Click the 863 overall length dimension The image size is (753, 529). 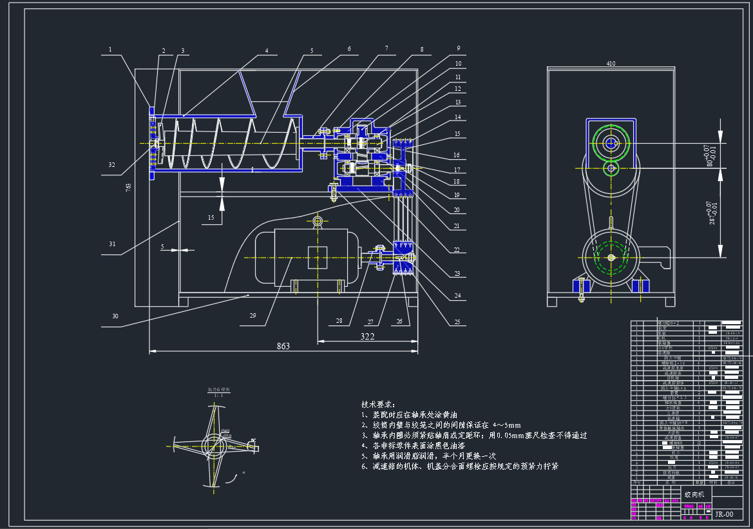tap(283, 346)
